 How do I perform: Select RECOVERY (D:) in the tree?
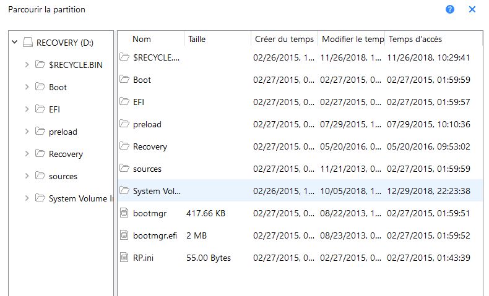tap(65, 43)
